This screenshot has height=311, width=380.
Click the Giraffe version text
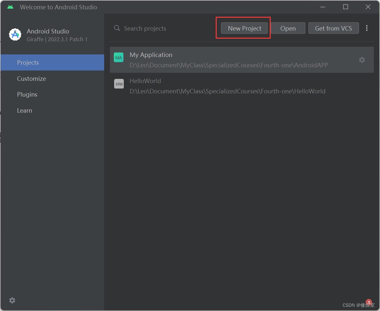point(57,39)
